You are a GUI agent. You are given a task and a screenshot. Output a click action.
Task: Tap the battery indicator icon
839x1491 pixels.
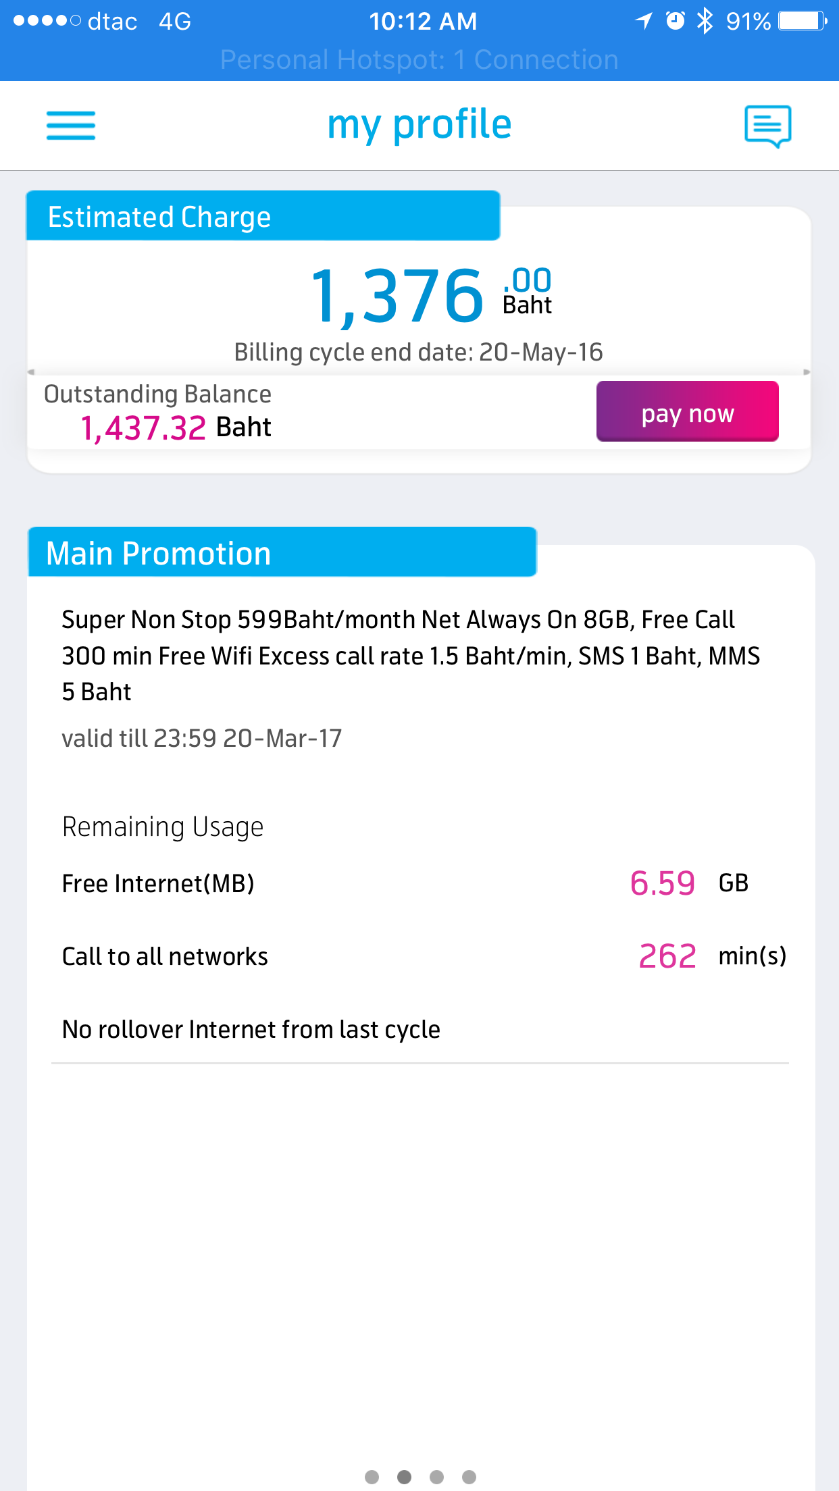point(802,21)
